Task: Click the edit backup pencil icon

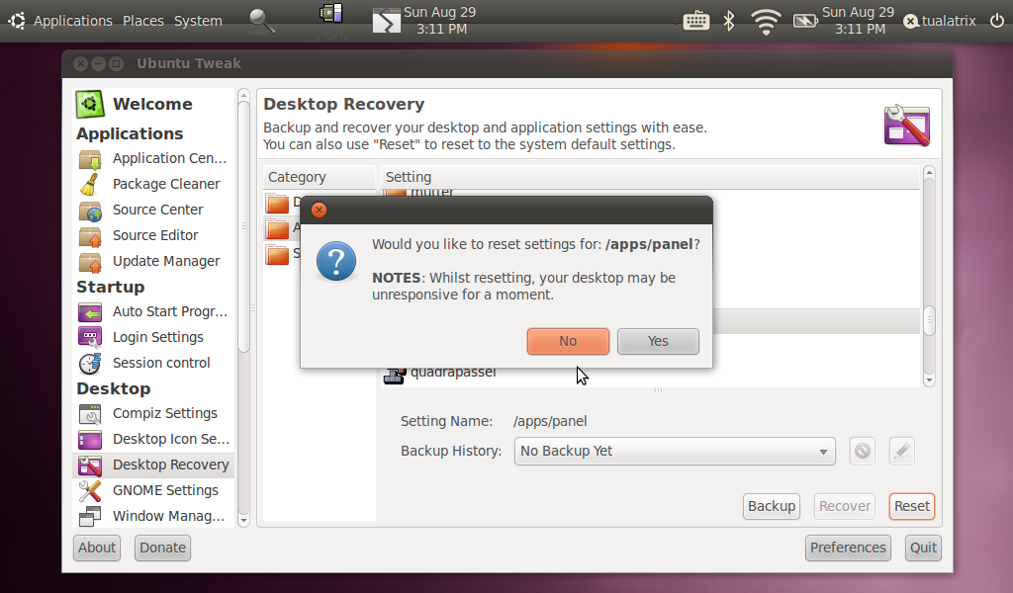Action: click(902, 451)
